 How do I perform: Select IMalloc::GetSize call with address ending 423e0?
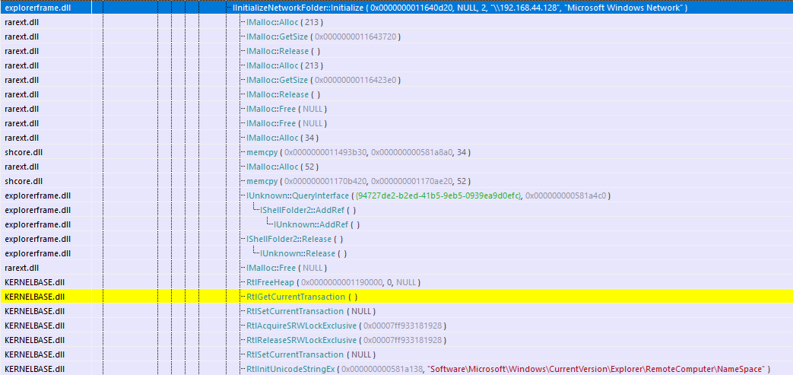click(324, 80)
